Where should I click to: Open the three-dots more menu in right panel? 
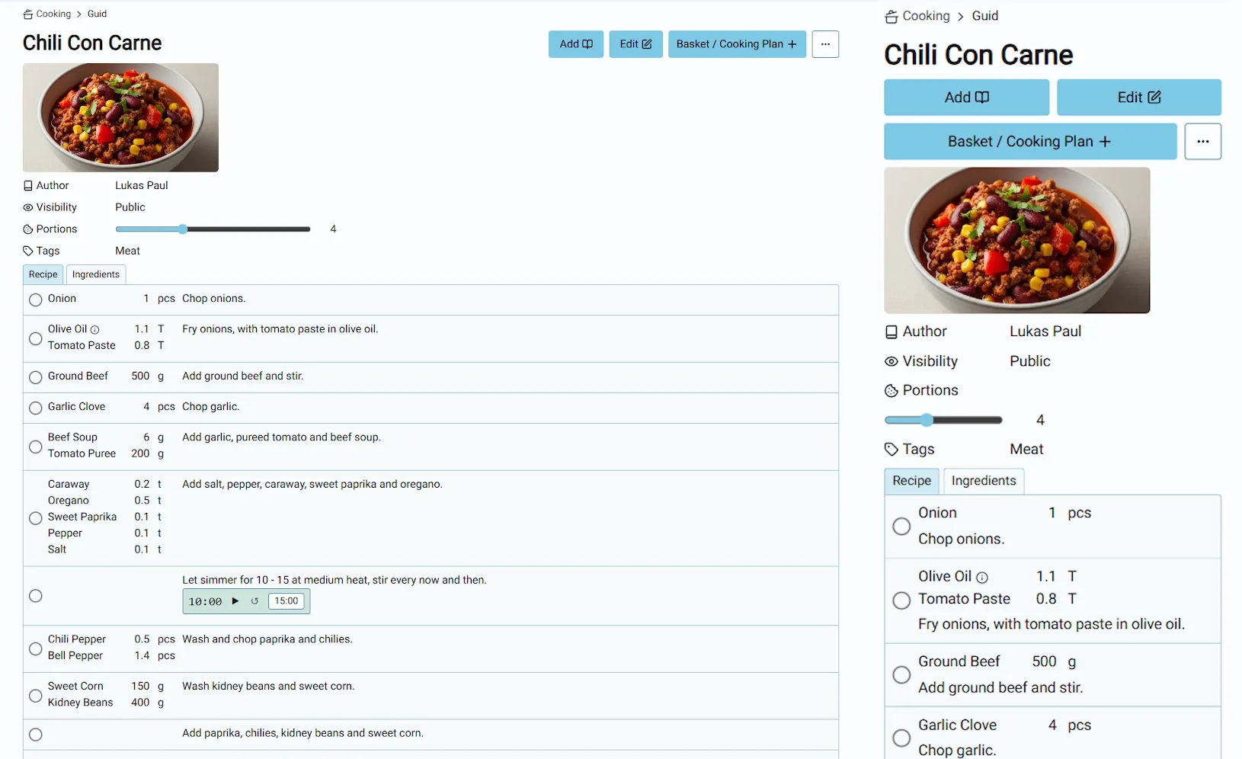coord(1202,142)
